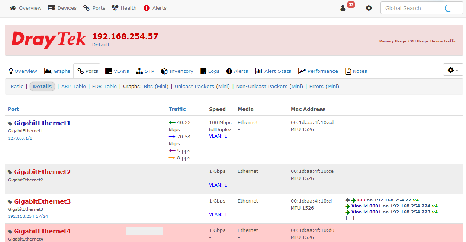466x242 pixels.
Task: Open the Alerts menu in top navigation
Action: tap(155, 8)
